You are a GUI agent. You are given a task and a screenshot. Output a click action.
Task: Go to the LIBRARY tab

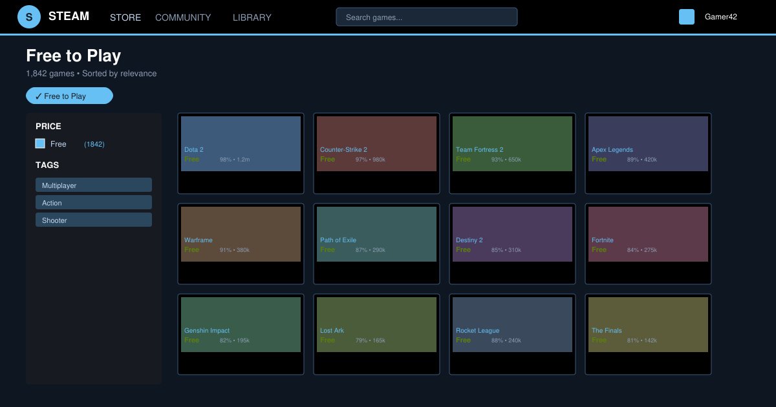pos(252,17)
